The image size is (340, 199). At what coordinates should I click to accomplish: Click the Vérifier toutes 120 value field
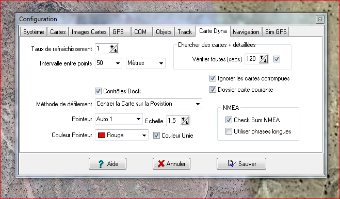click(252, 59)
